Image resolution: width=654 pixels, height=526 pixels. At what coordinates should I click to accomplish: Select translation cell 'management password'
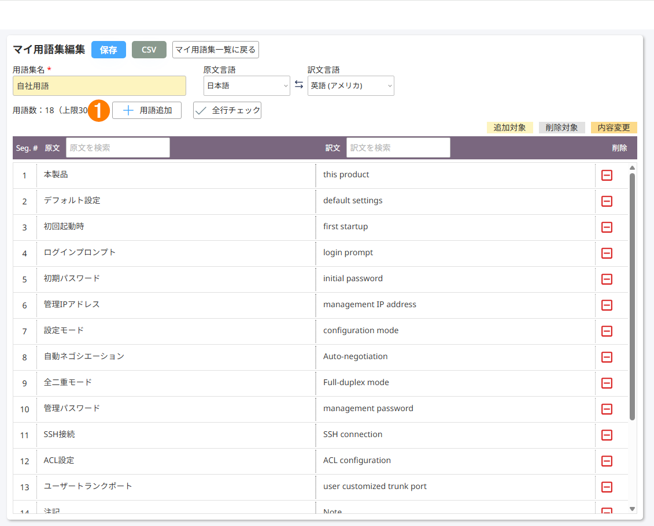(x=456, y=409)
